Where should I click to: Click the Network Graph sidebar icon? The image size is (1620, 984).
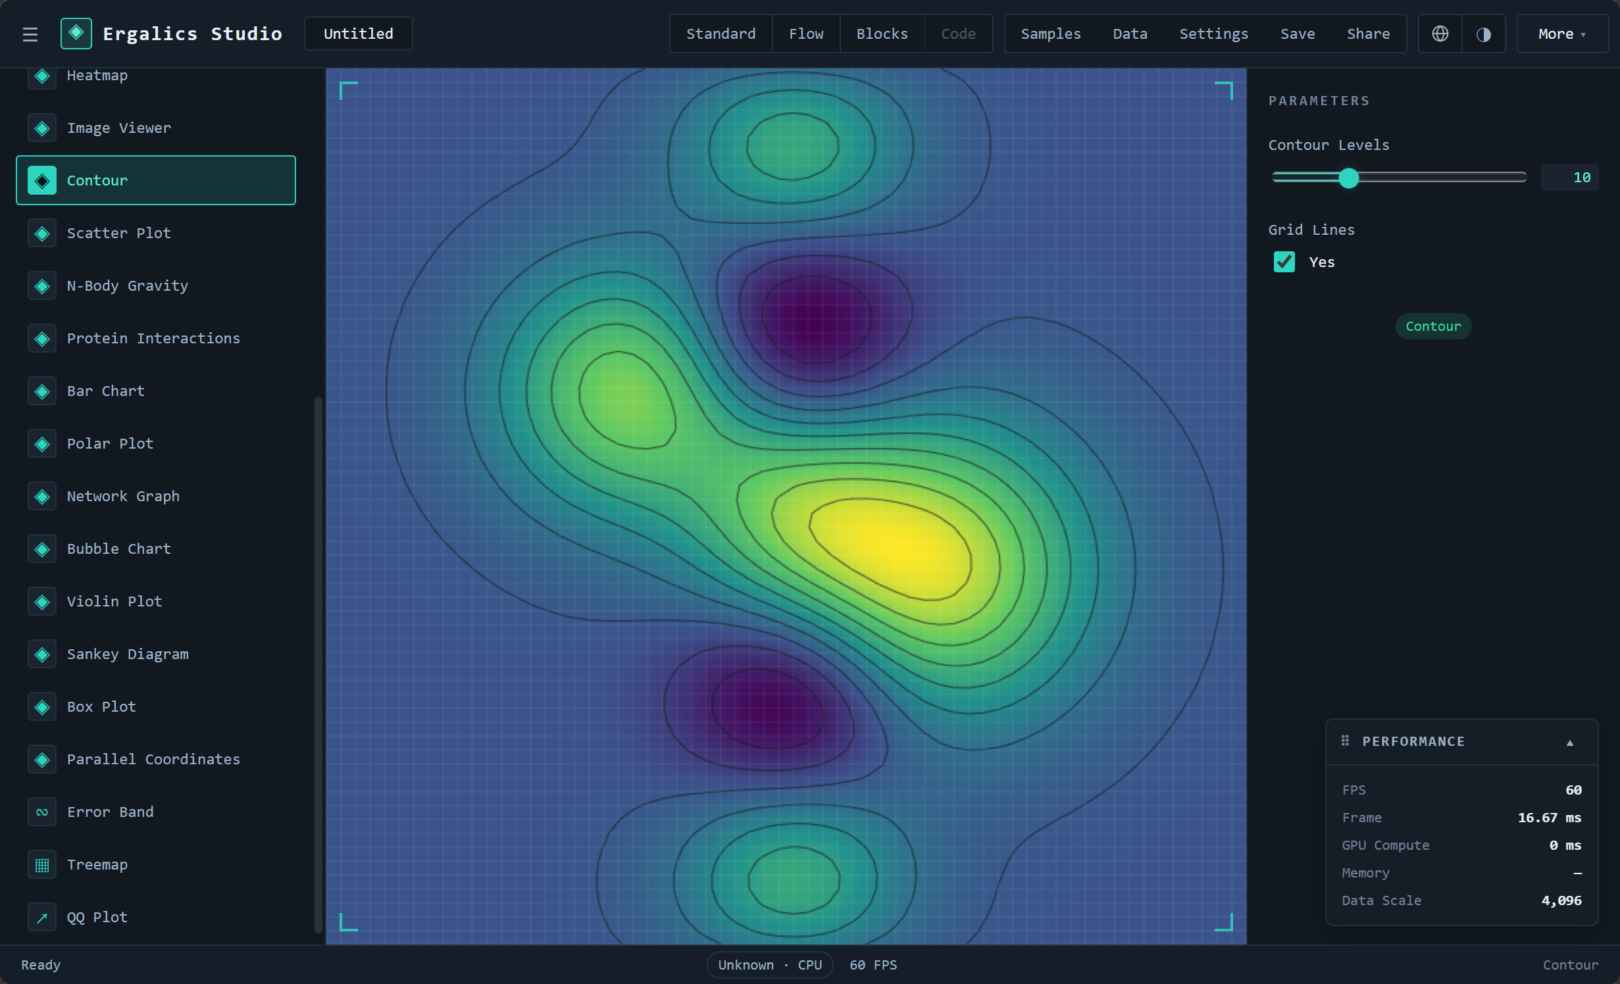(42, 497)
